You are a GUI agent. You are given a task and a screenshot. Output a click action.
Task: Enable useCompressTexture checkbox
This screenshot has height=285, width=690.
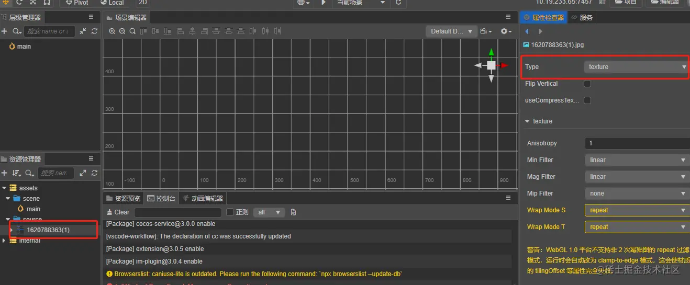click(x=587, y=100)
